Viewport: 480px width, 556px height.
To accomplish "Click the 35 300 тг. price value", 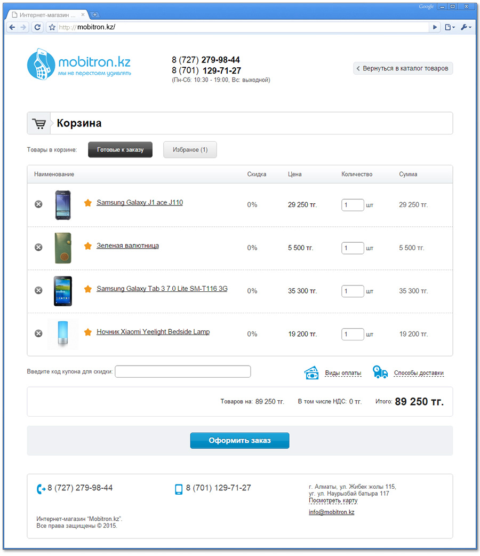I will pos(302,291).
